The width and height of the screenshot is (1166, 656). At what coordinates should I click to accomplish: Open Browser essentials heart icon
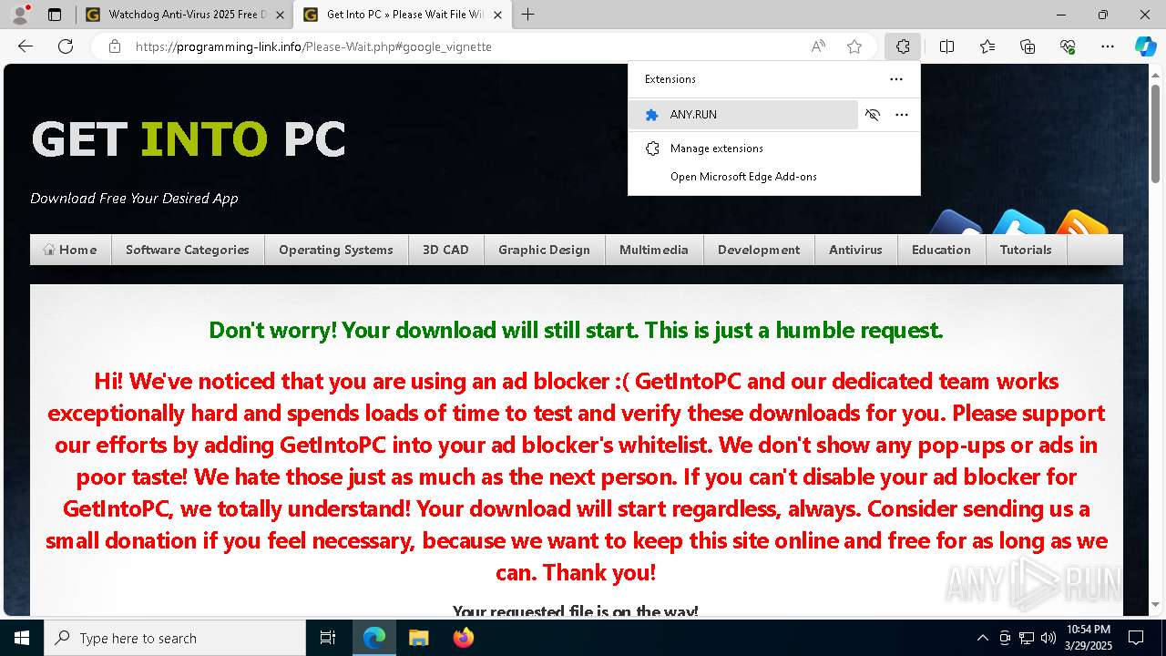pyautogui.click(x=1068, y=46)
